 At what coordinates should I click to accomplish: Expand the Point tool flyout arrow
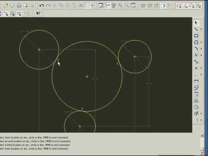click(201, 68)
